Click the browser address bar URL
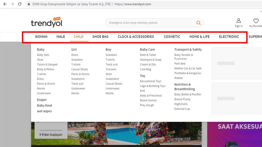The height and width of the screenshot is (147, 262). [132, 4]
